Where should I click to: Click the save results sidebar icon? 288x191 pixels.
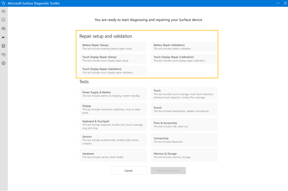pos(4,46)
